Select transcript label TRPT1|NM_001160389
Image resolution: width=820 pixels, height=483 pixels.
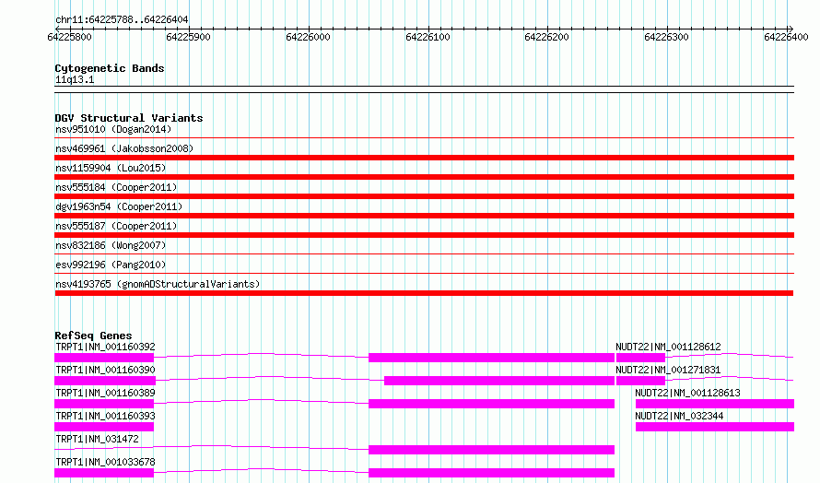[x=105, y=393]
